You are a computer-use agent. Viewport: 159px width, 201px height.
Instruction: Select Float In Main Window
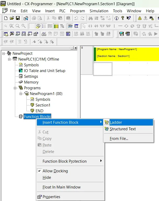(x=70, y=187)
